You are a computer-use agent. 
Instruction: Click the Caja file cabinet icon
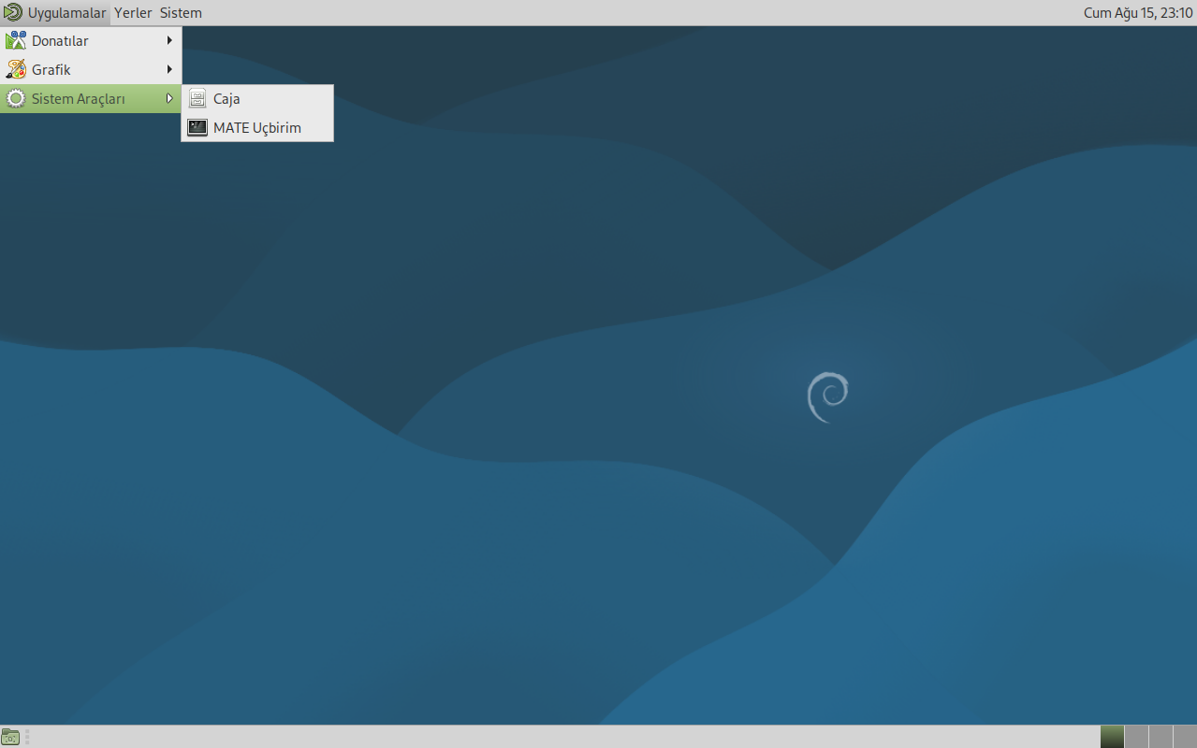coord(197,98)
